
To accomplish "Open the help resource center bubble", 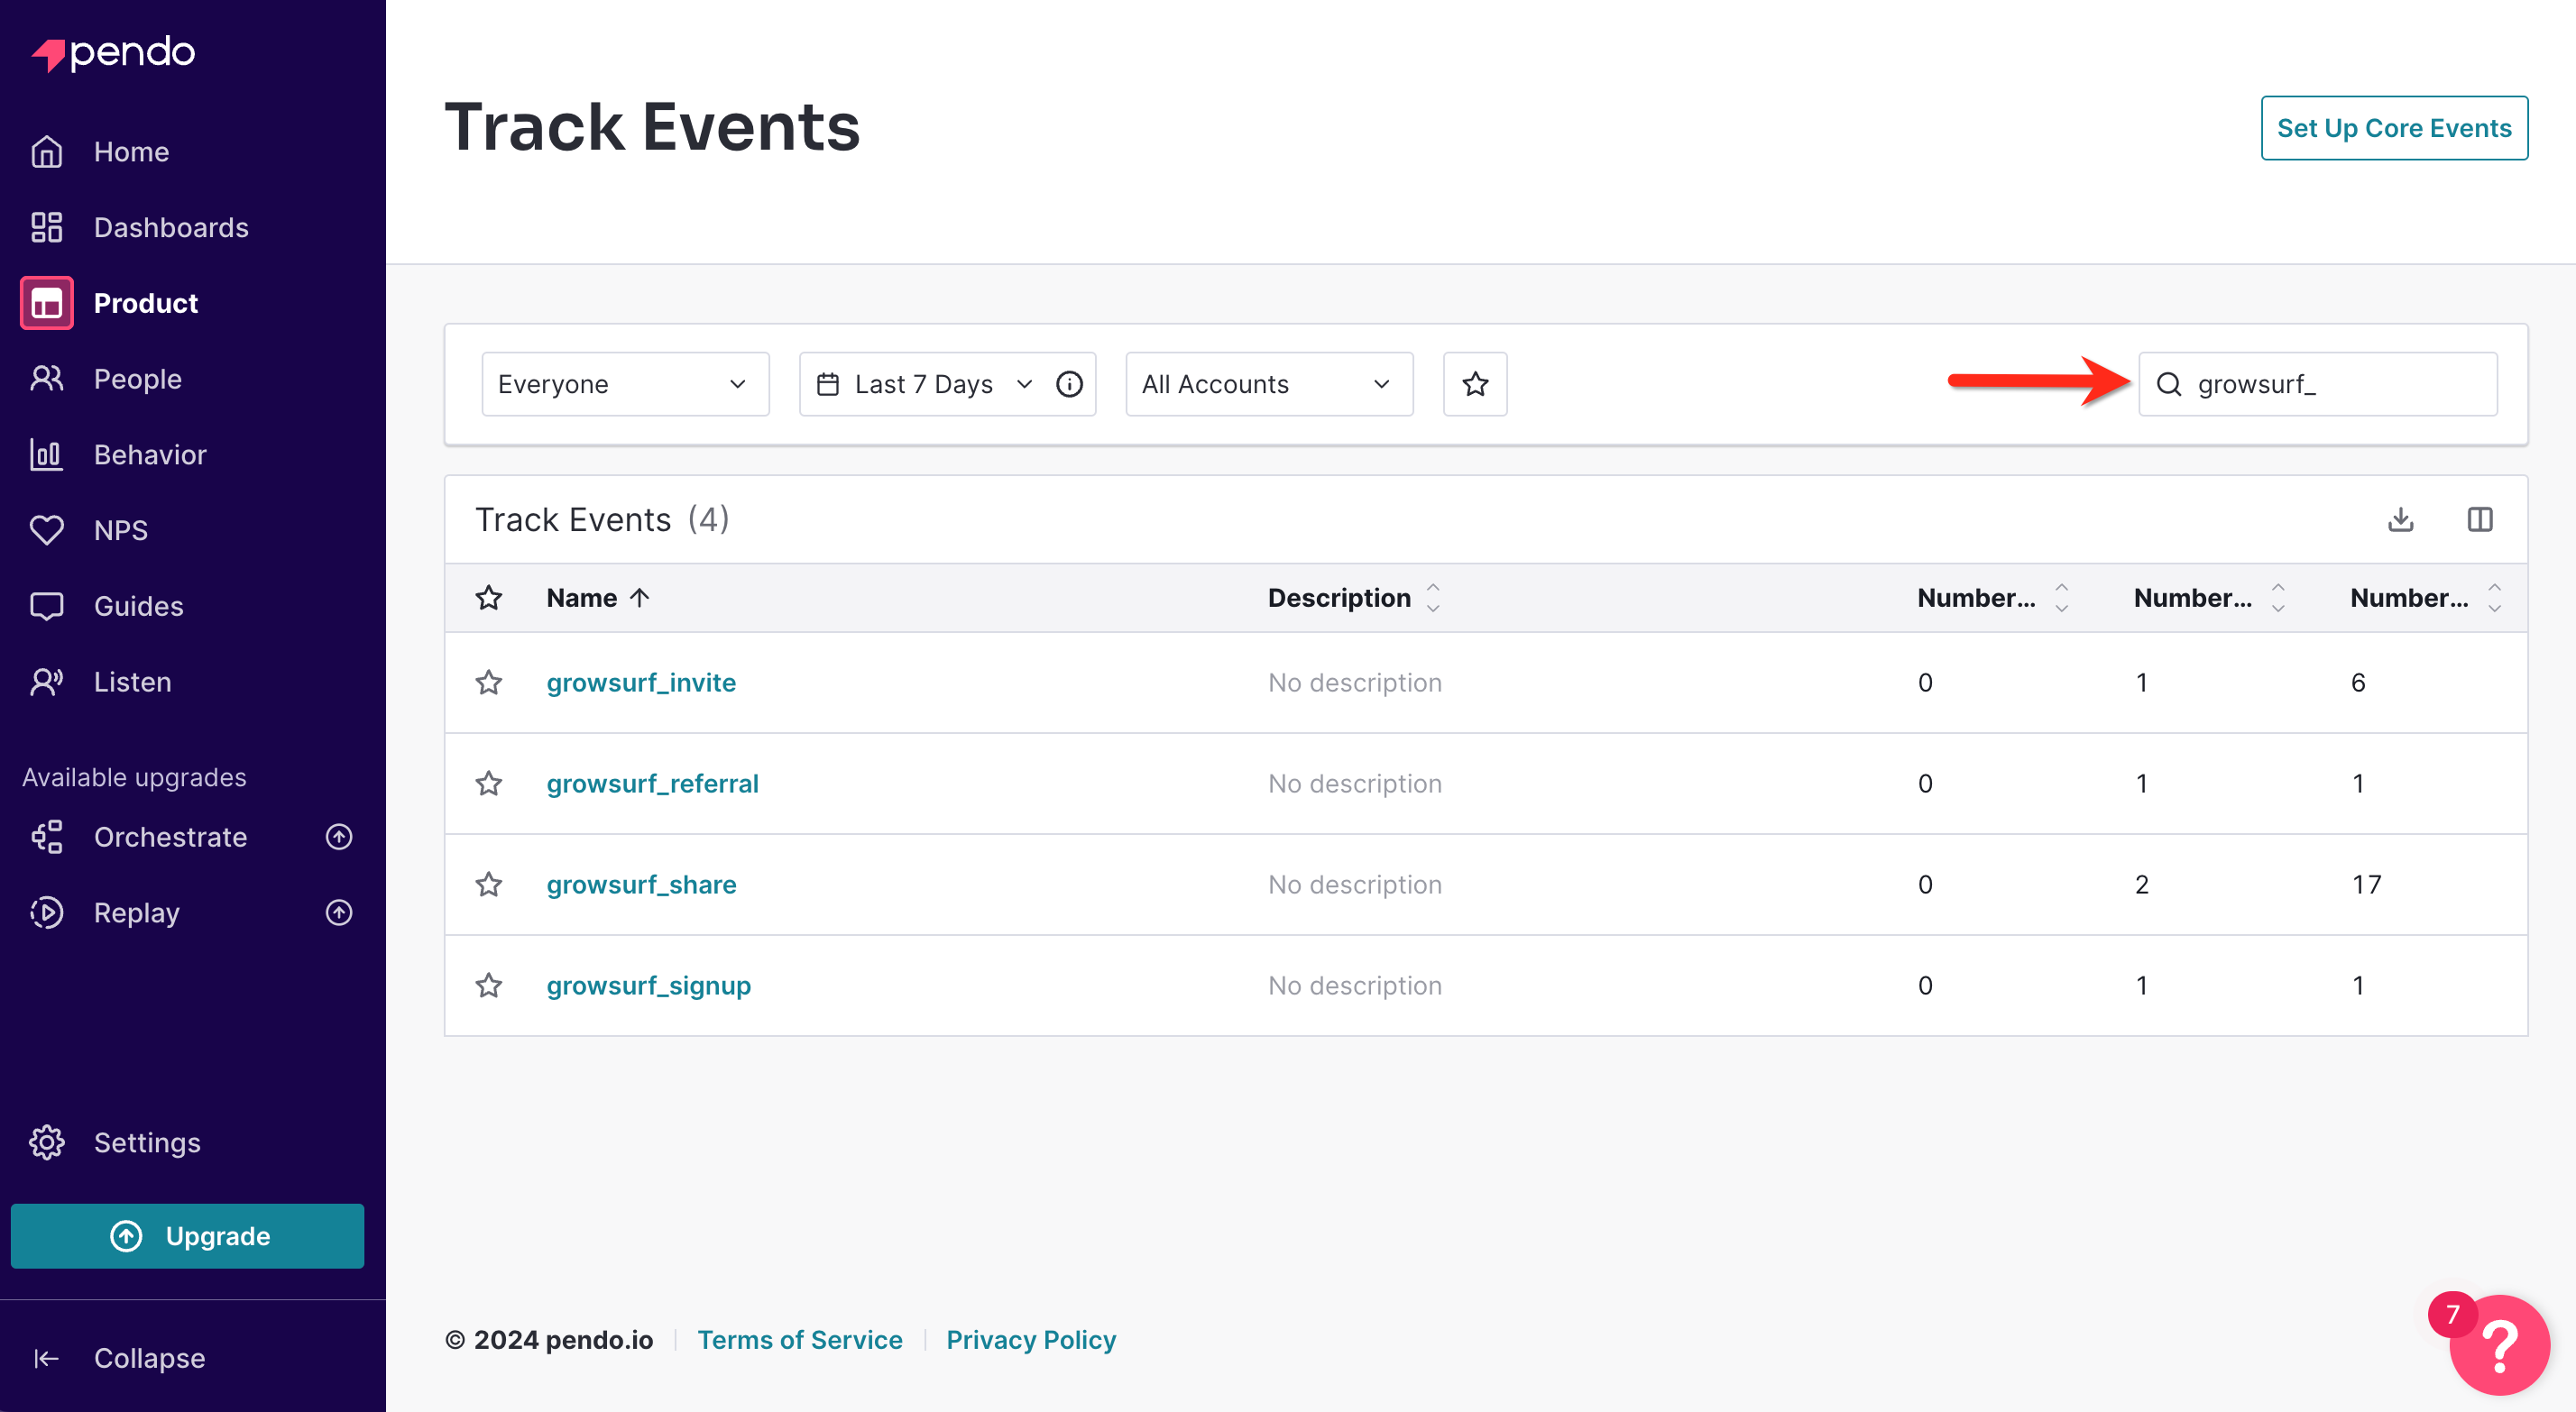I will coord(2498,1346).
